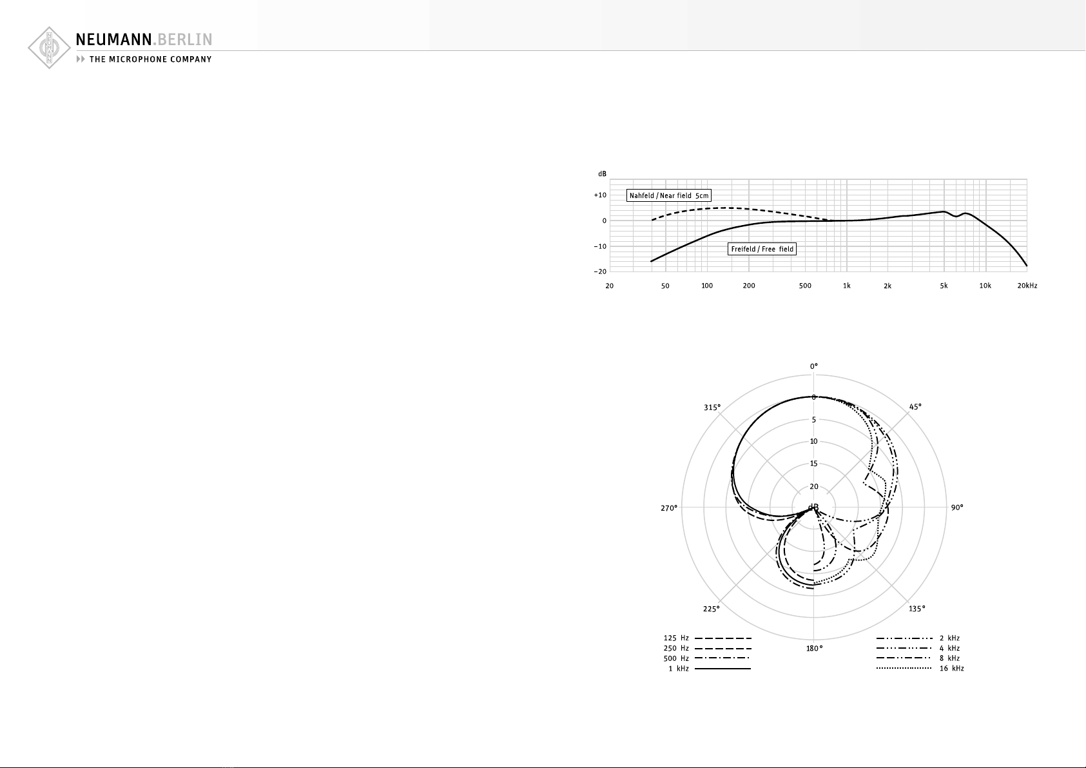Click the NEUMANN.BERLIN wordmark
Image resolution: width=1086 pixels, height=768 pixels.
144,40
